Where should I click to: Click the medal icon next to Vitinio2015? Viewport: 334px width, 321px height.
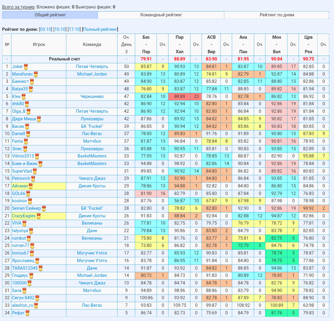click(37, 156)
